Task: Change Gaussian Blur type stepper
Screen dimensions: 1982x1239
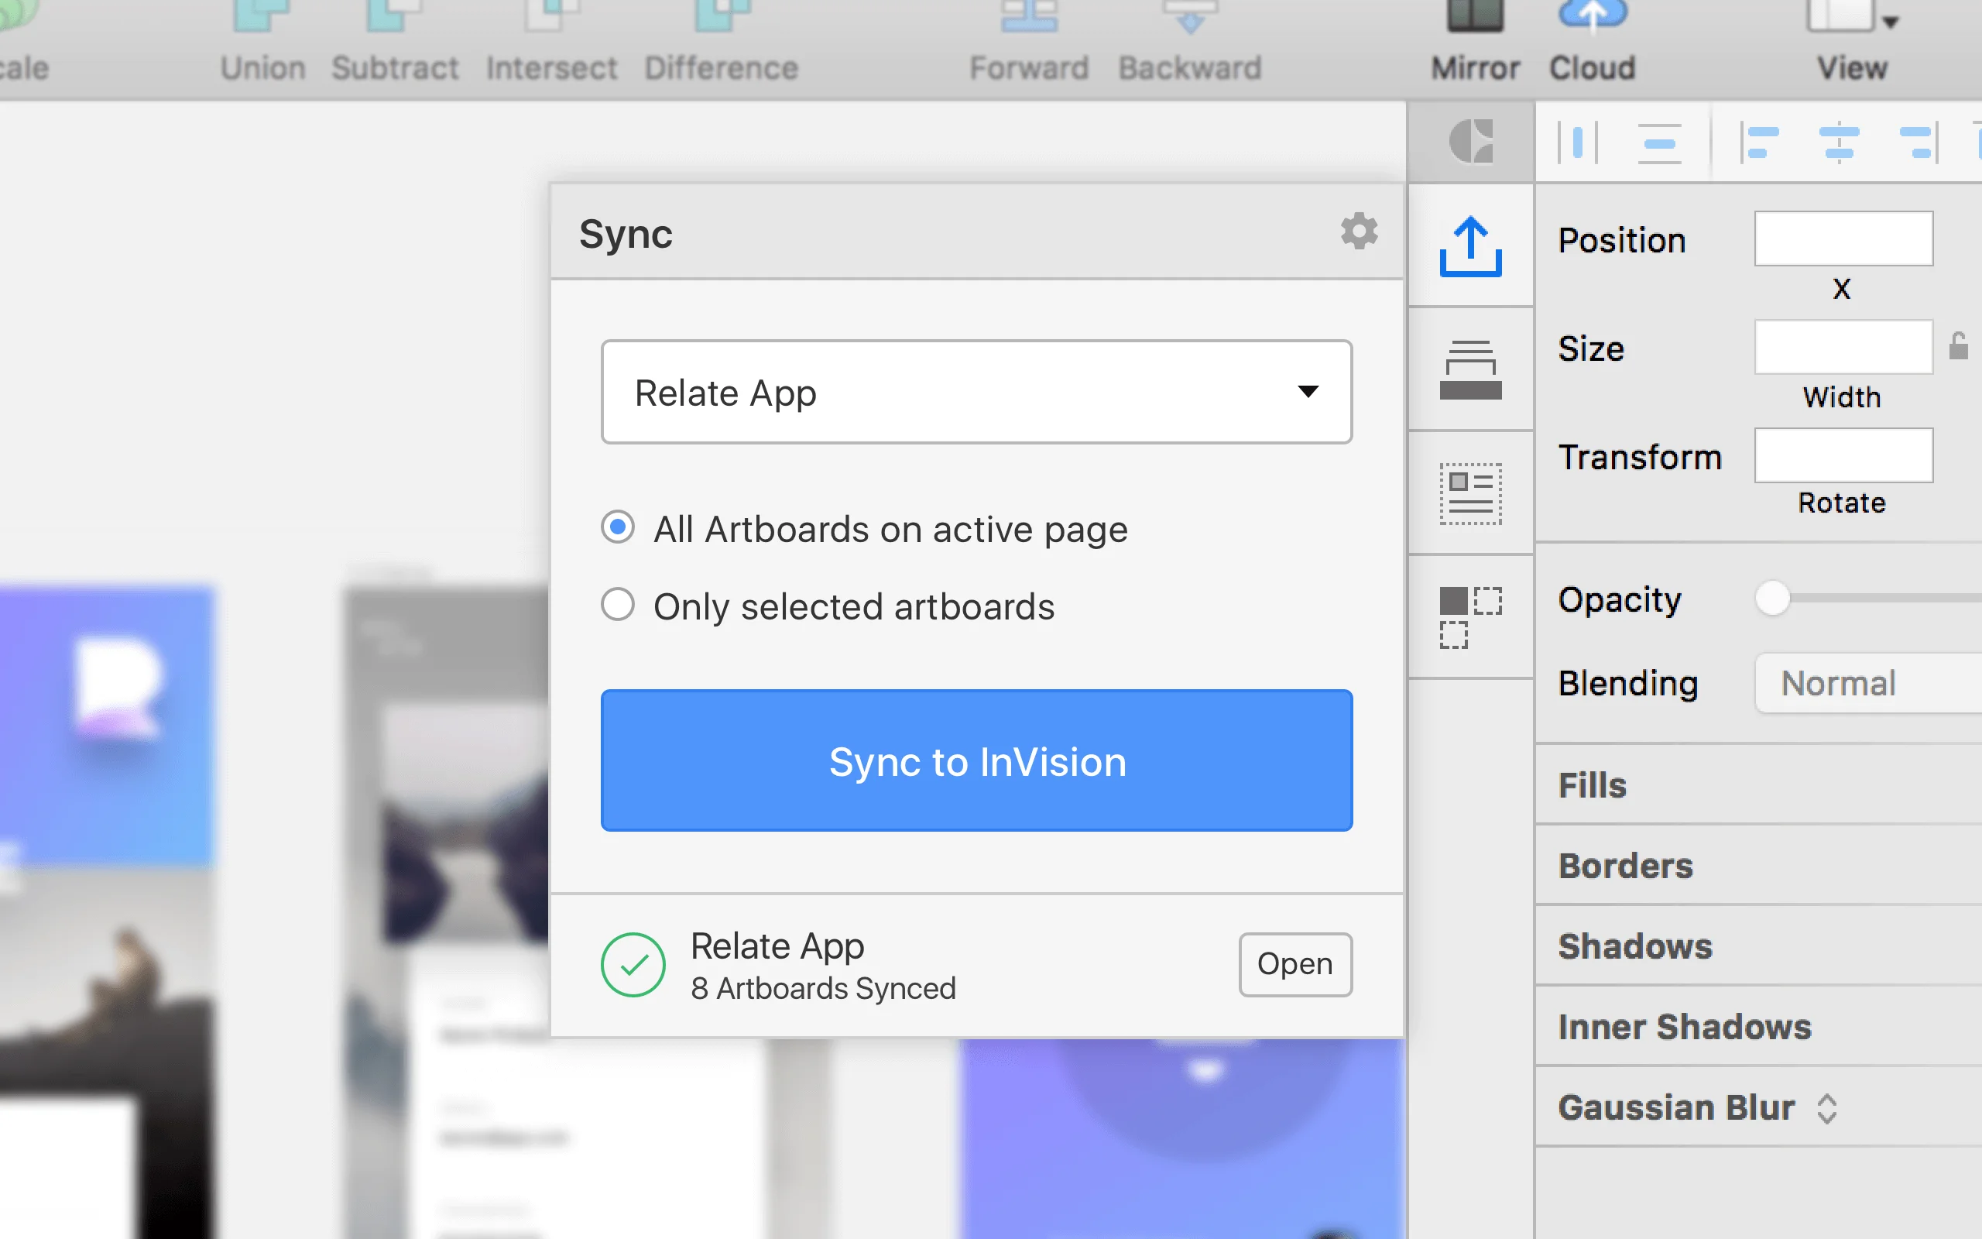Action: pos(1826,1109)
